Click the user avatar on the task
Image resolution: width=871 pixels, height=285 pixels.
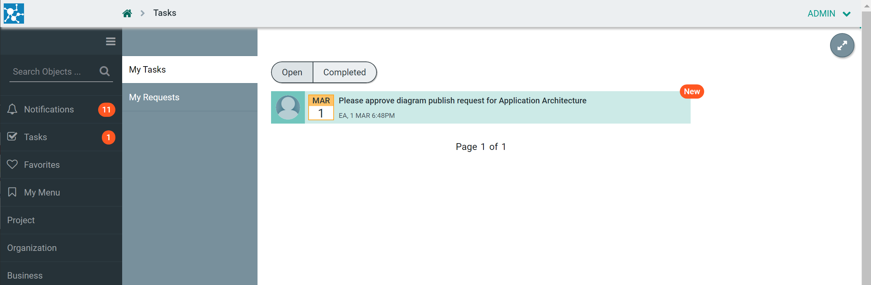pos(288,107)
